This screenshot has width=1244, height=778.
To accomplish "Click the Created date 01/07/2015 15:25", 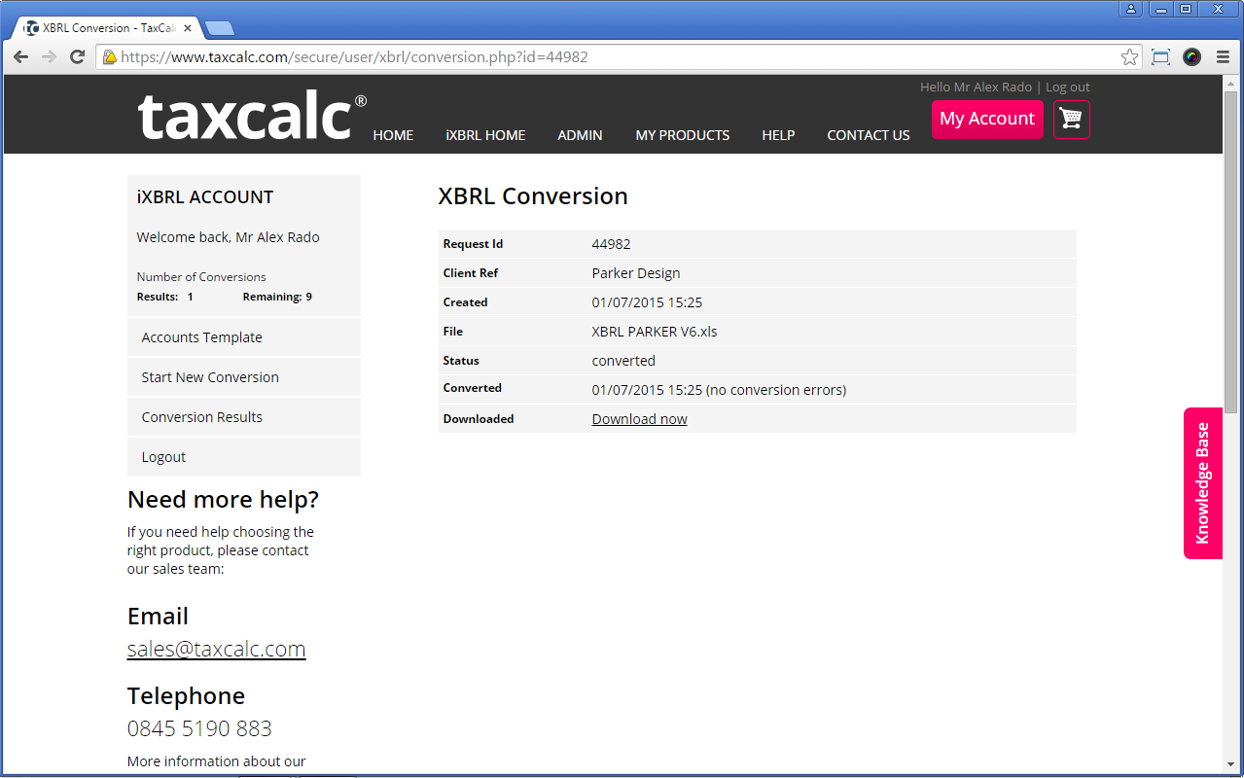I will (647, 302).
